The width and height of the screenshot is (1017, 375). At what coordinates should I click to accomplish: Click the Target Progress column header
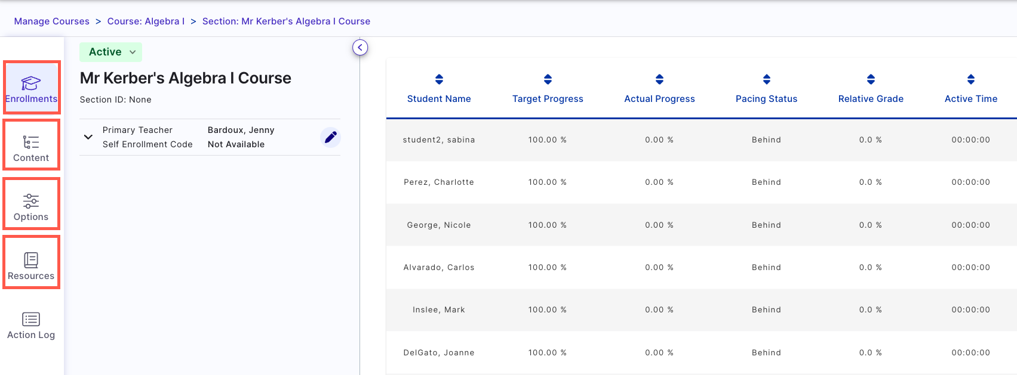(x=548, y=99)
